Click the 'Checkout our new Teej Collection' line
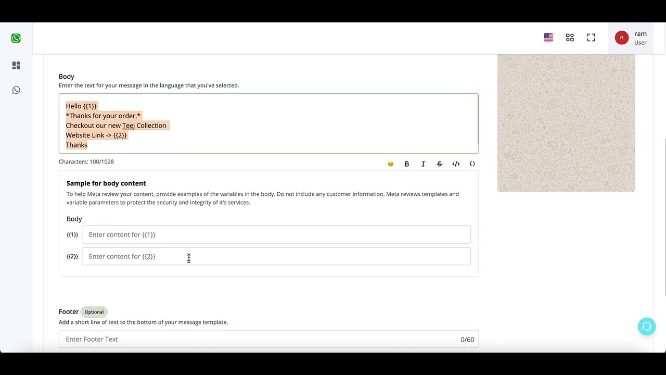 pyautogui.click(x=116, y=126)
